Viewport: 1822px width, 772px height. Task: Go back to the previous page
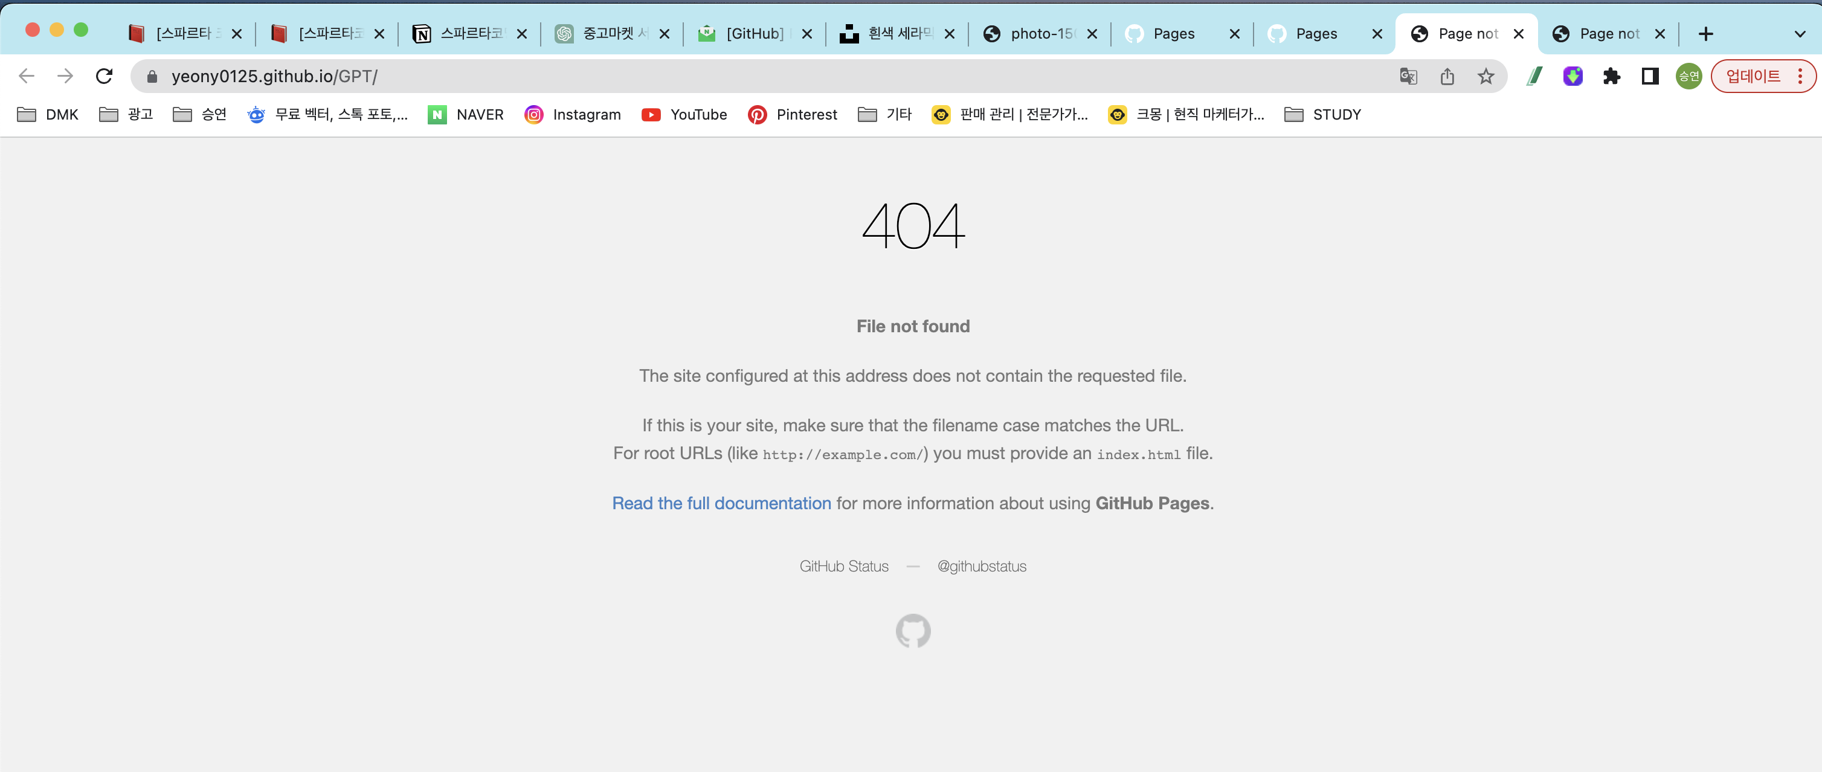tap(26, 76)
